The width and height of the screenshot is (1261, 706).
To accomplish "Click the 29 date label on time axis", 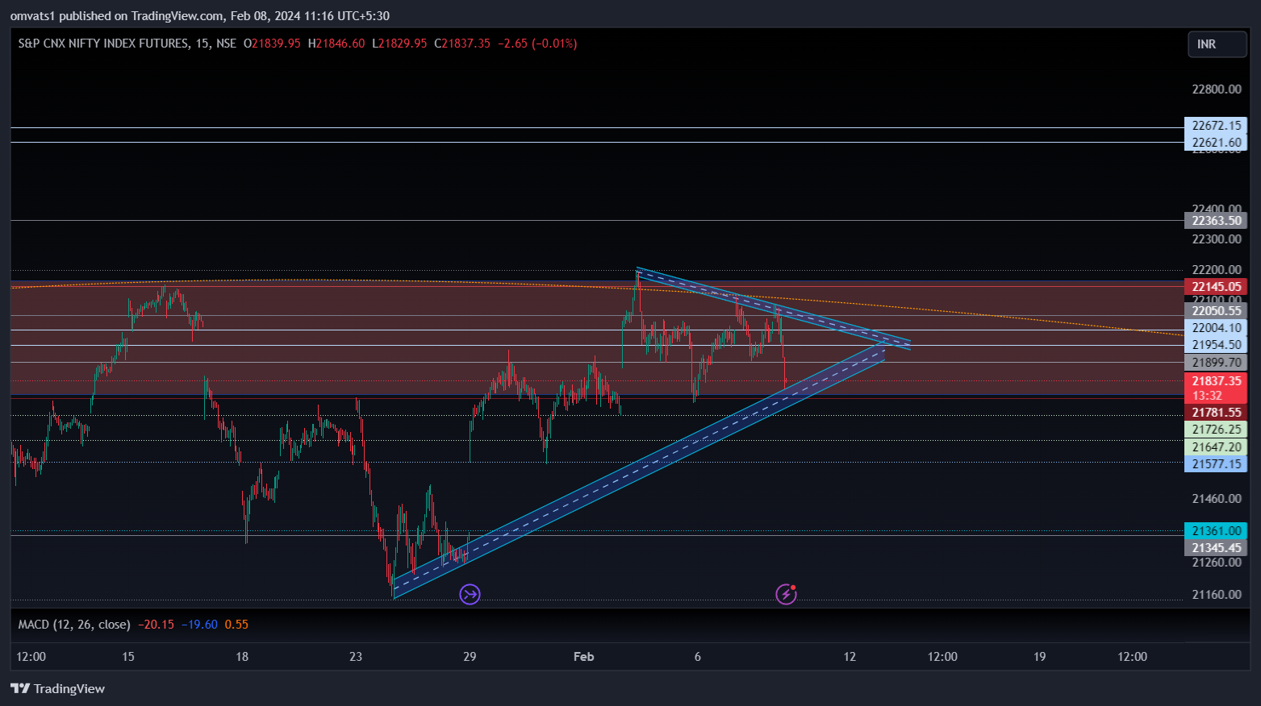I will click(470, 657).
